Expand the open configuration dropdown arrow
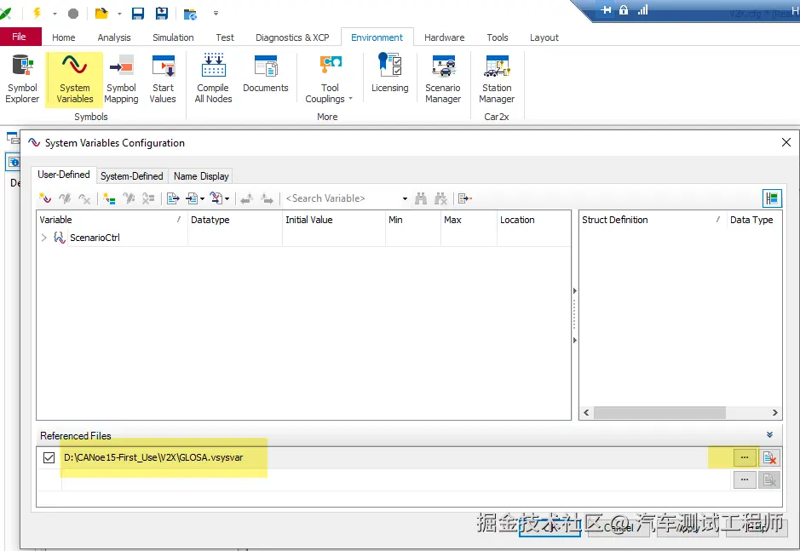 click(119, 14)
